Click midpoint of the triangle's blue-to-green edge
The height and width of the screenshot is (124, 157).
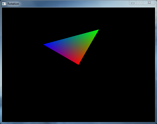point(71,38)
